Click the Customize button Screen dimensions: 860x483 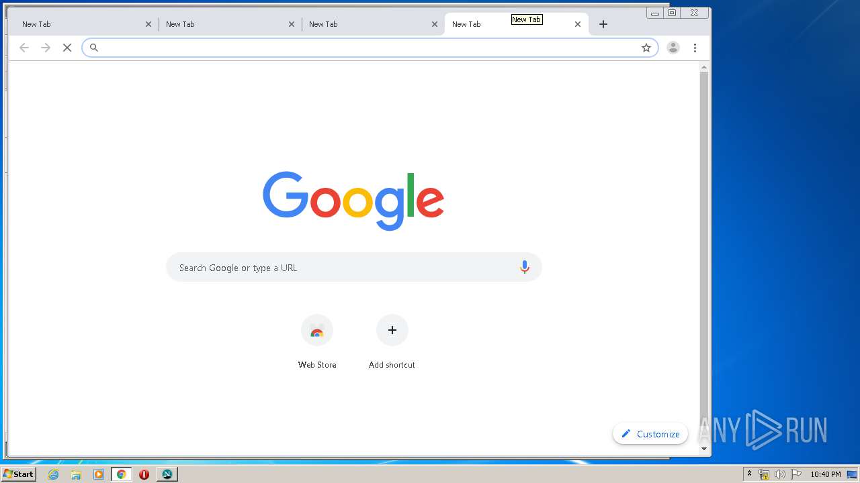click(650, 434)
